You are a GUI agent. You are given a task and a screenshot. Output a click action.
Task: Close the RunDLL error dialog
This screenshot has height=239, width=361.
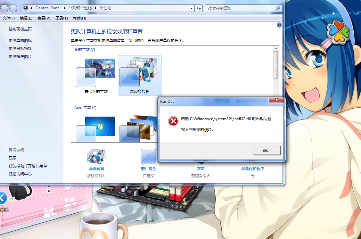tap(276, 100)
